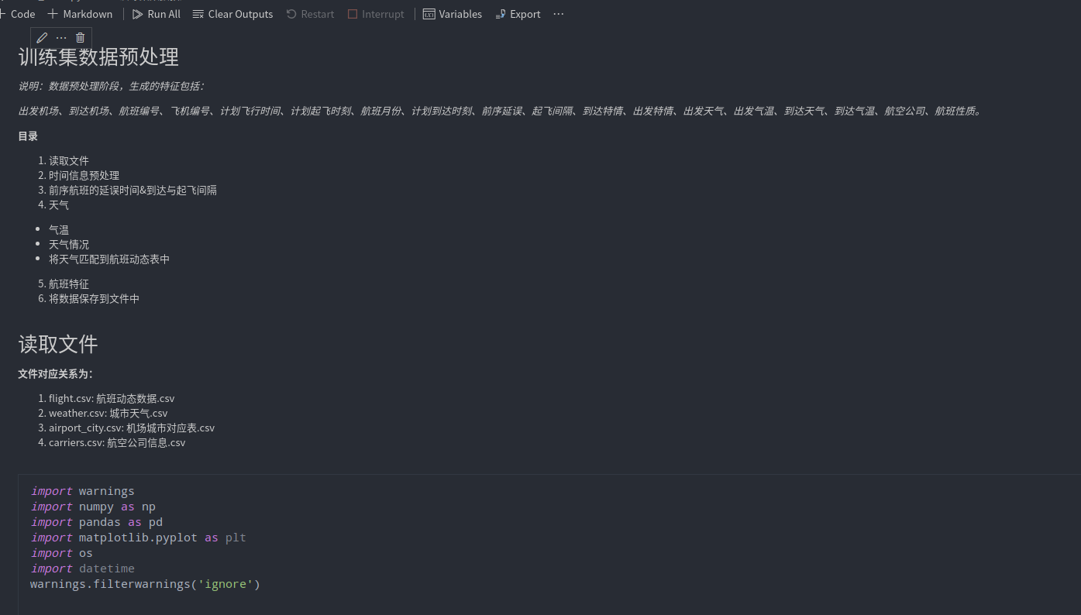Open the Variables panel
1081x615 pixels.
(452, 14)
